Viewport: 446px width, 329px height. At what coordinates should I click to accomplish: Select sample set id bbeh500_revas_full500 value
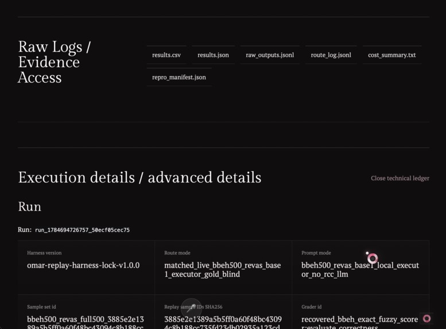click(x=86, y=322)
